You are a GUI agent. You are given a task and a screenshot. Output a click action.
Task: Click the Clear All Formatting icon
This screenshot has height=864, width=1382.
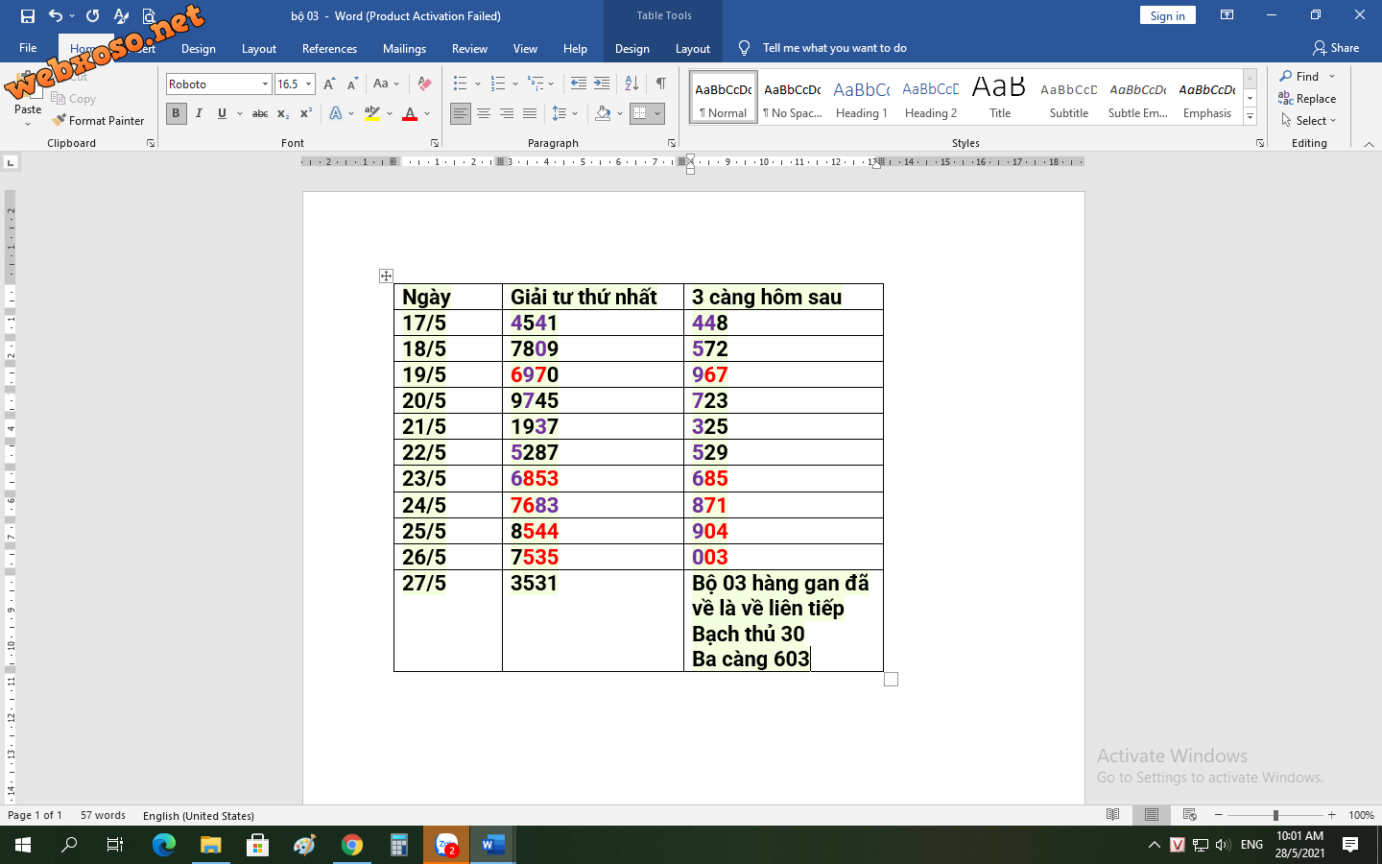[x=424, y=84]
